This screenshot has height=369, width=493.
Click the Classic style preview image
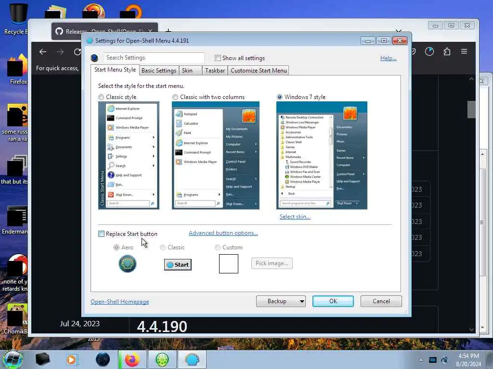[129, 155]
